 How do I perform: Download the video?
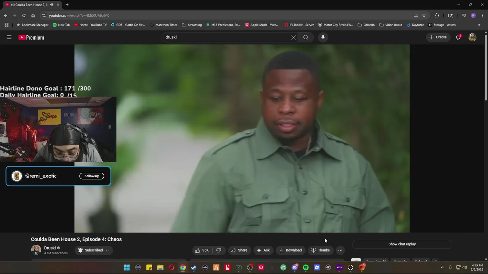(x=291, y=250)
